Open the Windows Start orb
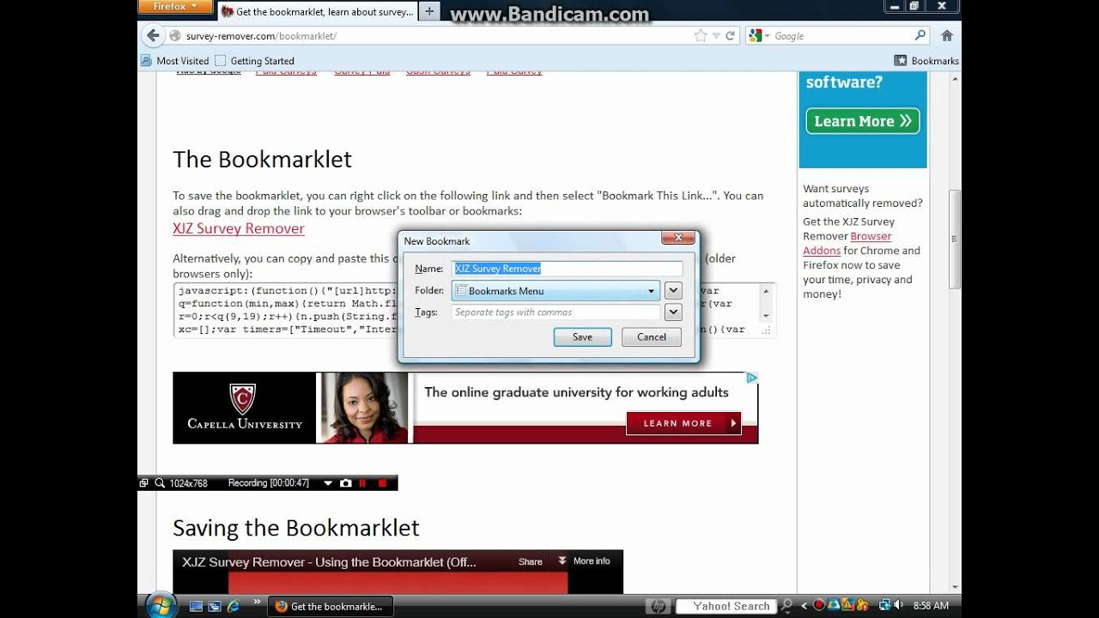The image size is (1099, 618). (x=161, y=605)
